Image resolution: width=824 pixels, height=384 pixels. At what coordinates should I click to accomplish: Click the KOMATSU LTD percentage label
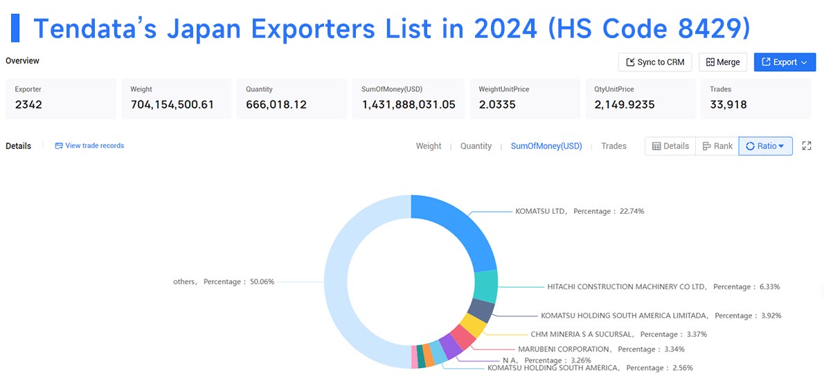click(x=580, y=211)
